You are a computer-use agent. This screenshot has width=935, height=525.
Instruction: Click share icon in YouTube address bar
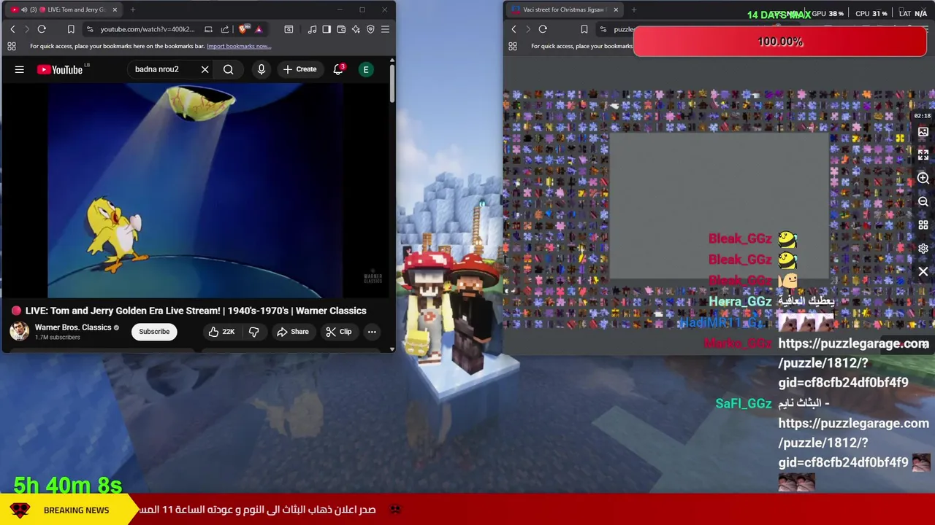225,29
